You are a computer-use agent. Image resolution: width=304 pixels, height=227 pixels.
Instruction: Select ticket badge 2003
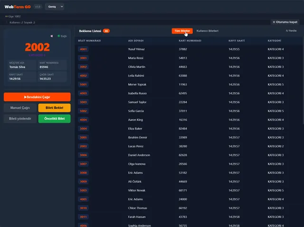pos(84,146)
